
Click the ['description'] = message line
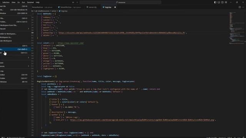pos(63,112)
